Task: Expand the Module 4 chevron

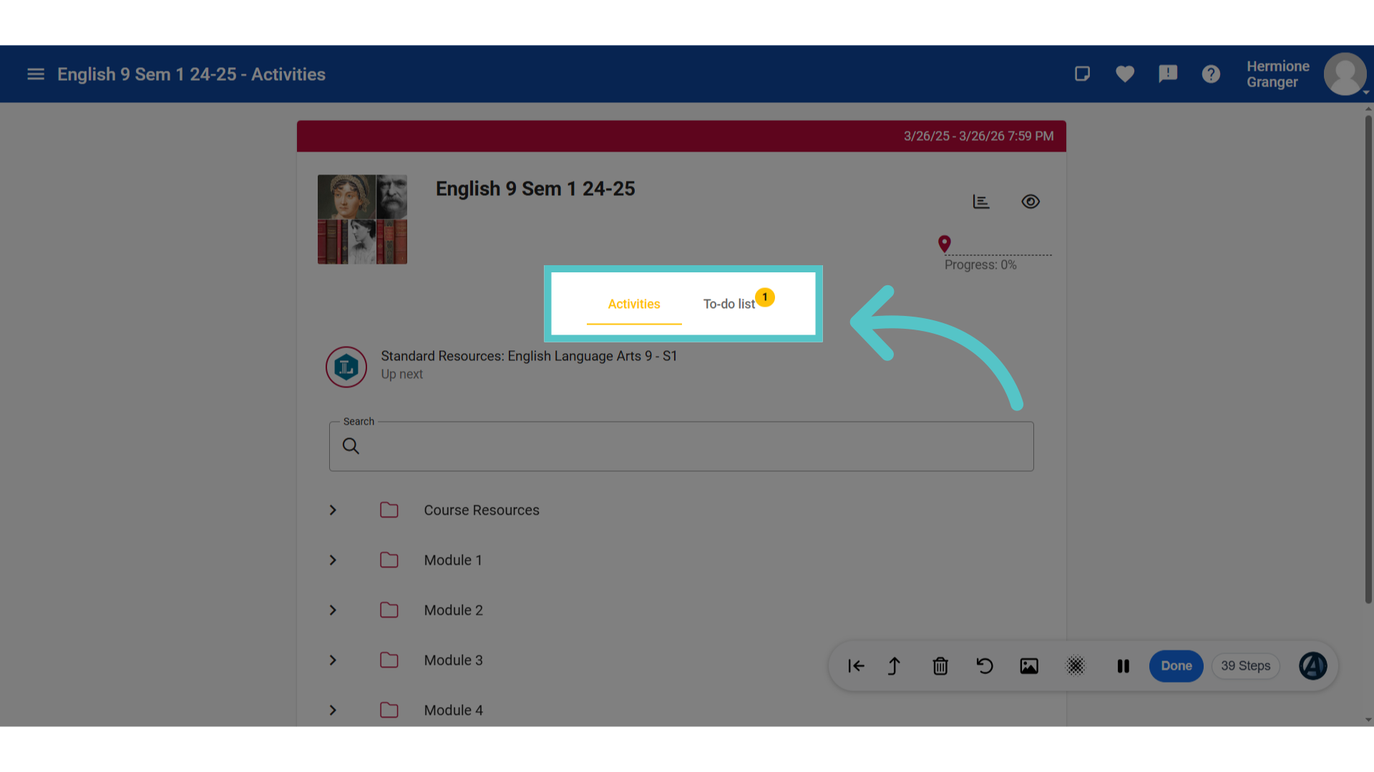Action: pyautogui.click(x=333, y=711)
